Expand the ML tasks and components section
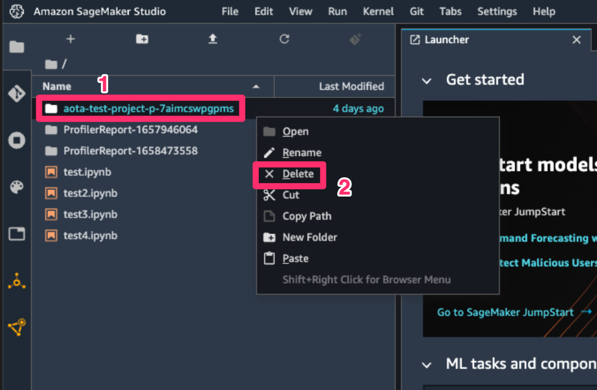 [x=427, y=364]
